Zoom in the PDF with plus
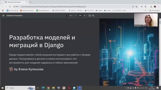This screenshot has height=90, width=161. [85, 15]
